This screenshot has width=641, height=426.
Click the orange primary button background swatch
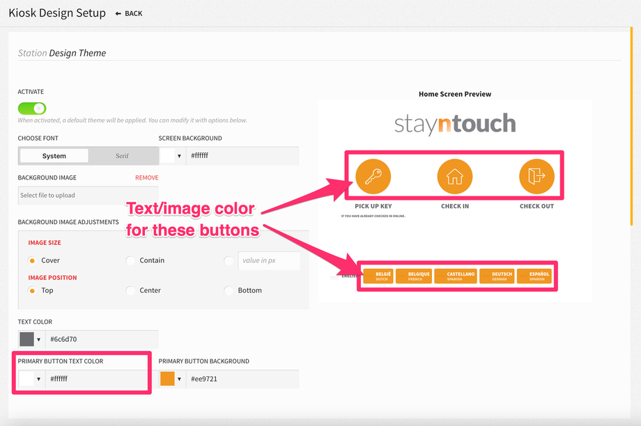tap(167, 379)
